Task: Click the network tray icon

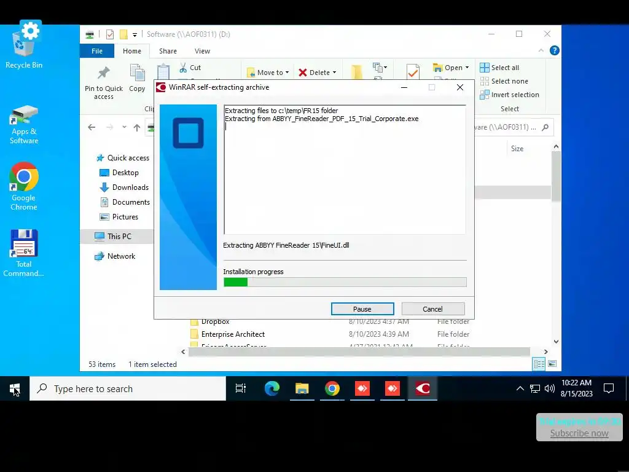Action: [535, 388]
